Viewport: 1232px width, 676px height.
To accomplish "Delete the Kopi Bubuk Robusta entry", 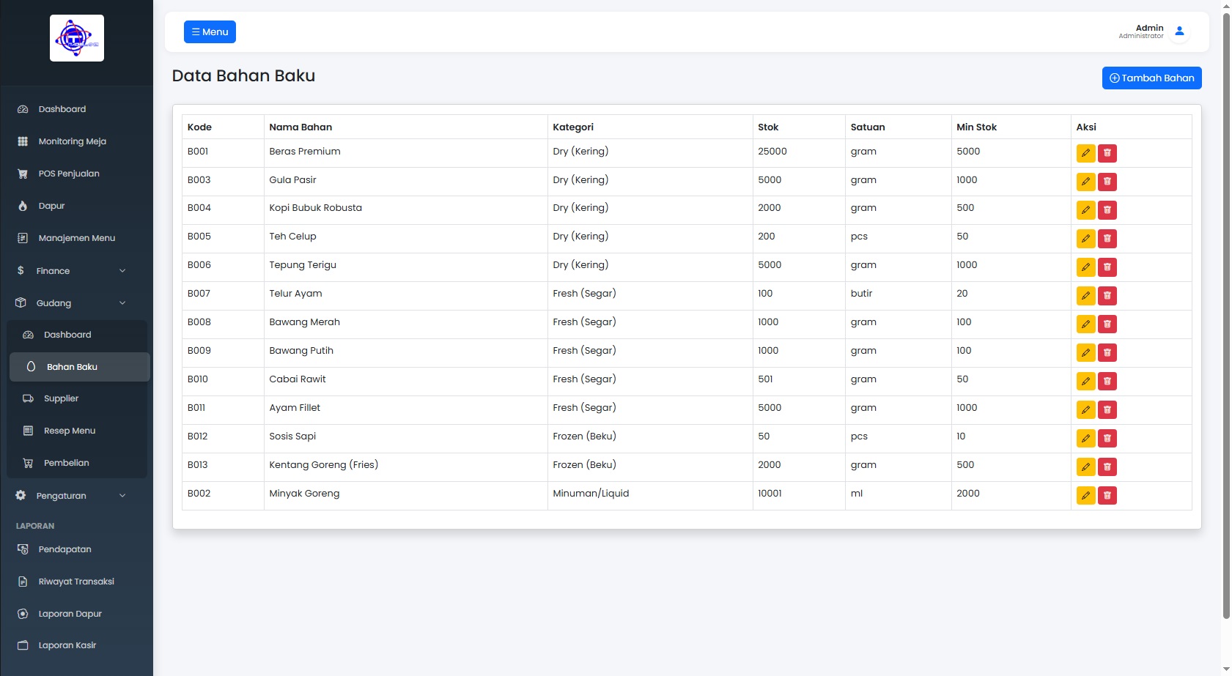I will (1107, 210).
